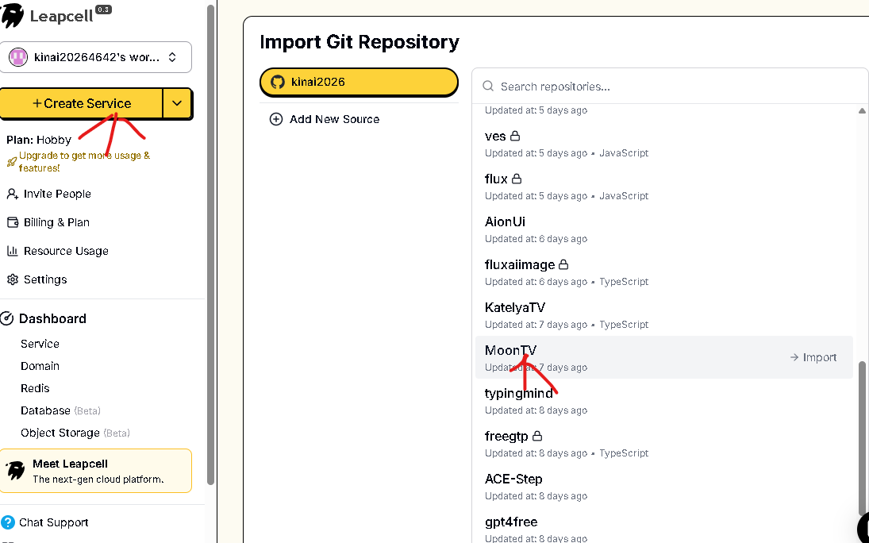Click the Resource Usage chart icon
This screenshot has width=869, height=543.
pyautogui.click(x=12, y=251)
